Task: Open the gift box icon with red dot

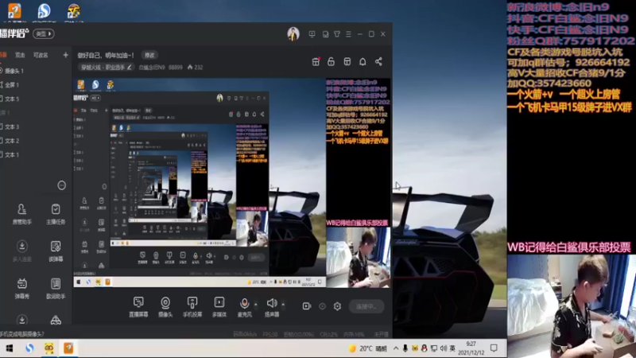Action: click(x=316, y=61)
